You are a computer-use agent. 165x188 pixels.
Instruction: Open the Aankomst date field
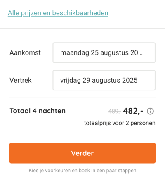click(x=104, y=52)
